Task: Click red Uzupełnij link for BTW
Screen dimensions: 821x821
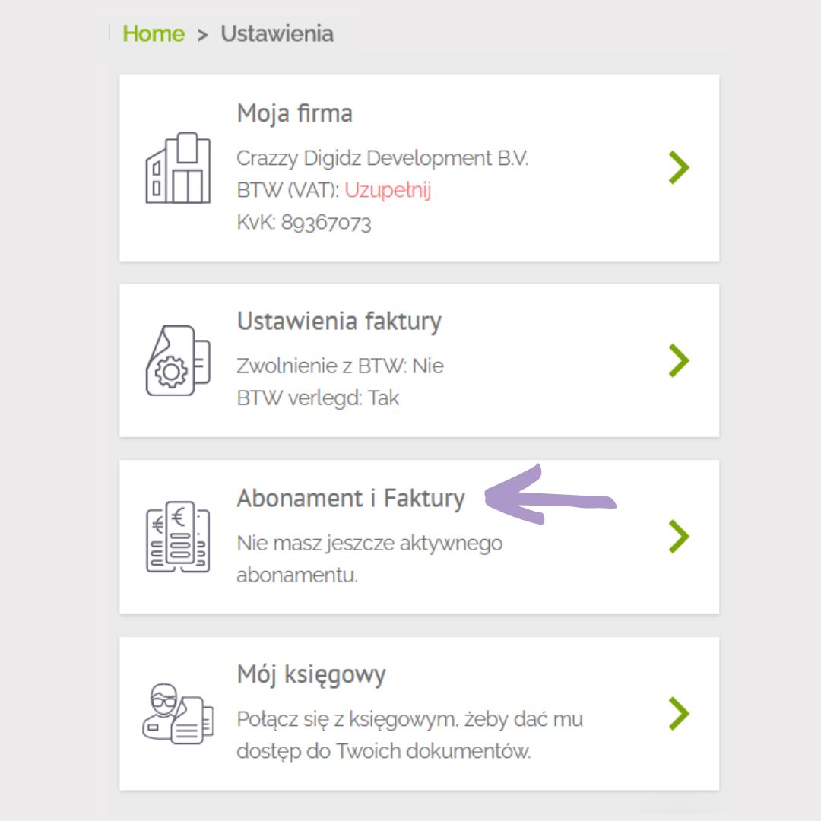Action: pyautogui.click(x=388, y=190)
